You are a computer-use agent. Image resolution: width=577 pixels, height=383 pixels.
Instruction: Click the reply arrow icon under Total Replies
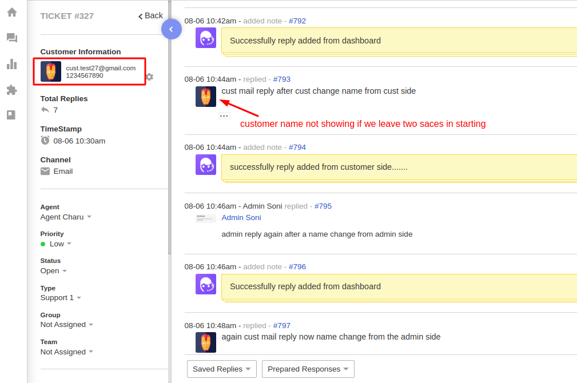[x=45, y=110]
